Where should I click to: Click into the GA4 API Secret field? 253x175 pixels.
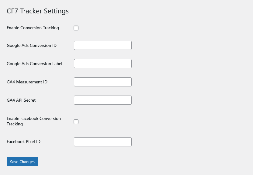pyautogui.click(x=102, y=100)
